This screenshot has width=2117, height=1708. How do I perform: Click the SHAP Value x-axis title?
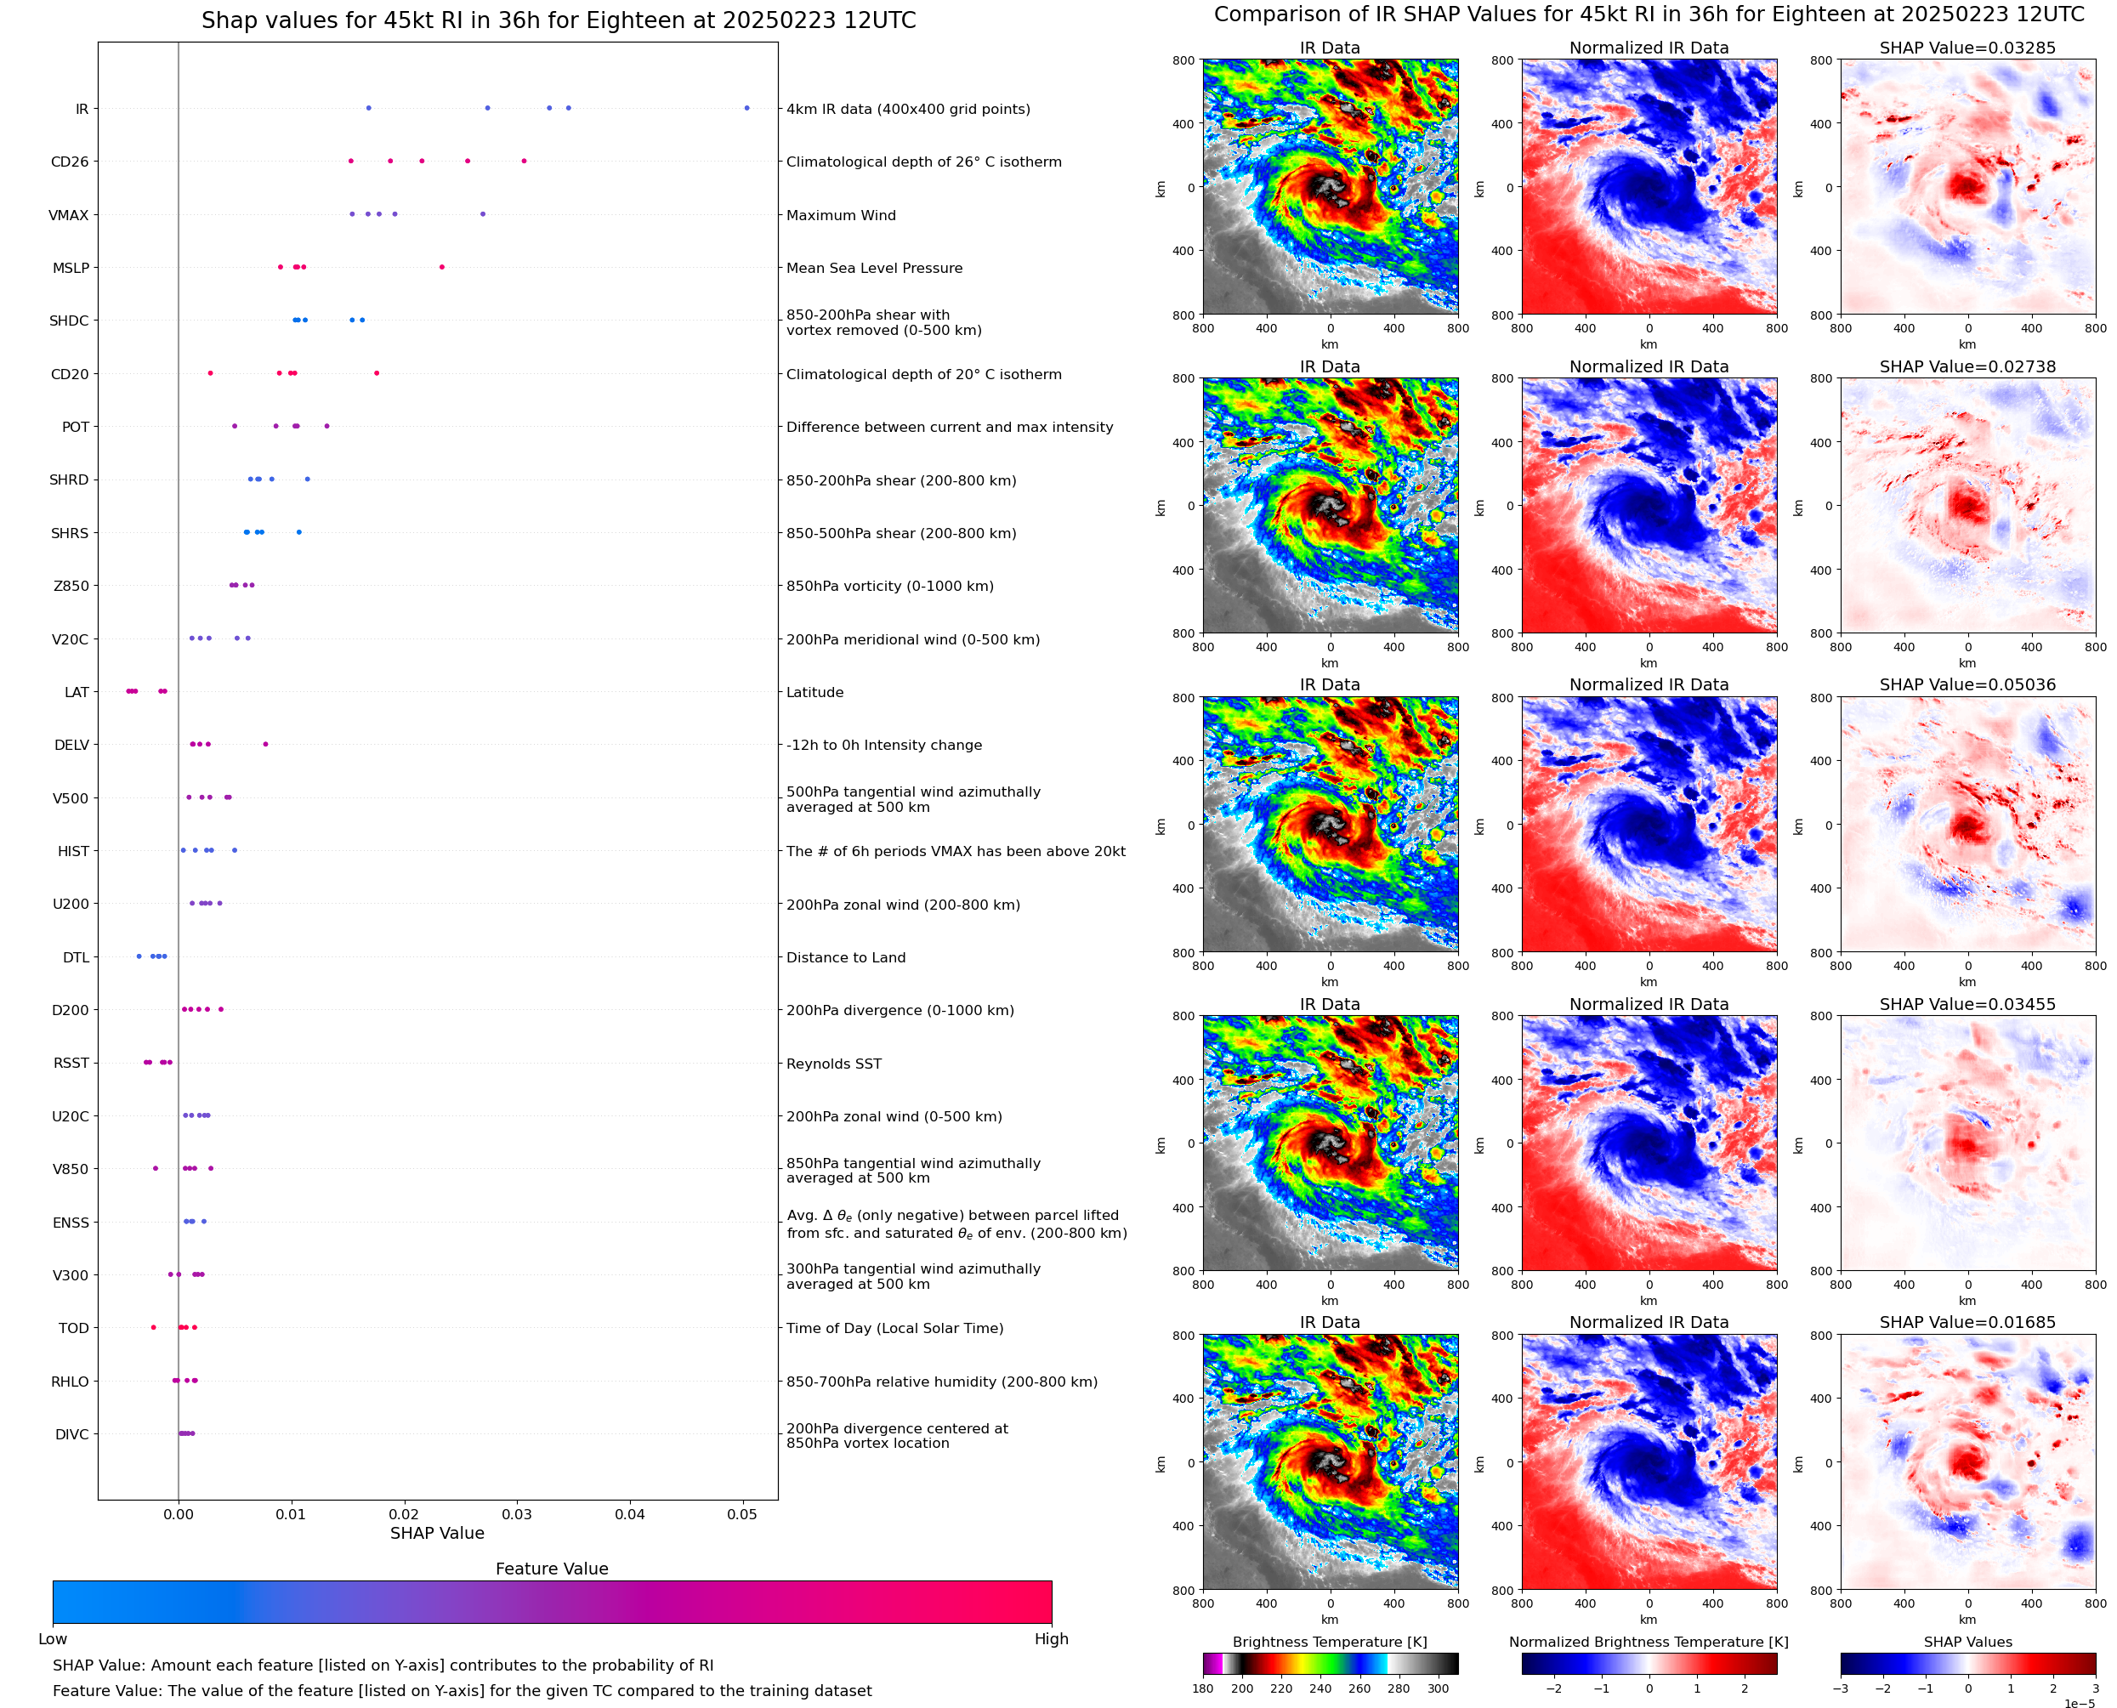(x=437, y=1533)
